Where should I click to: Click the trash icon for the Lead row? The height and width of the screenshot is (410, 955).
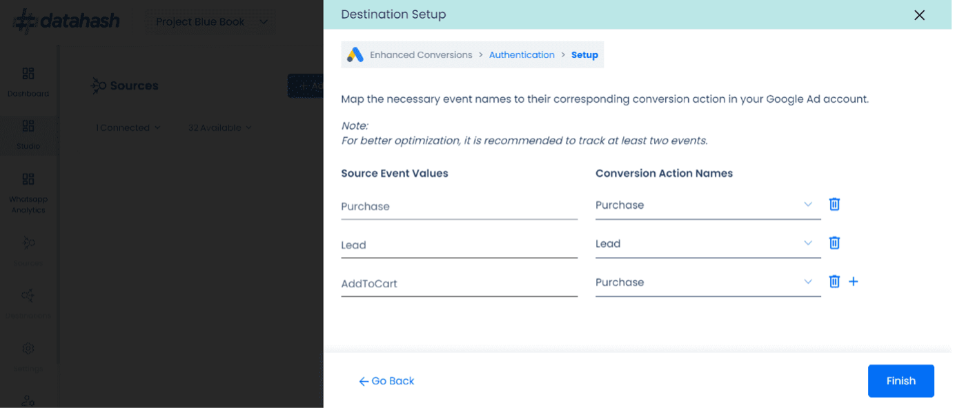[834, 243]
